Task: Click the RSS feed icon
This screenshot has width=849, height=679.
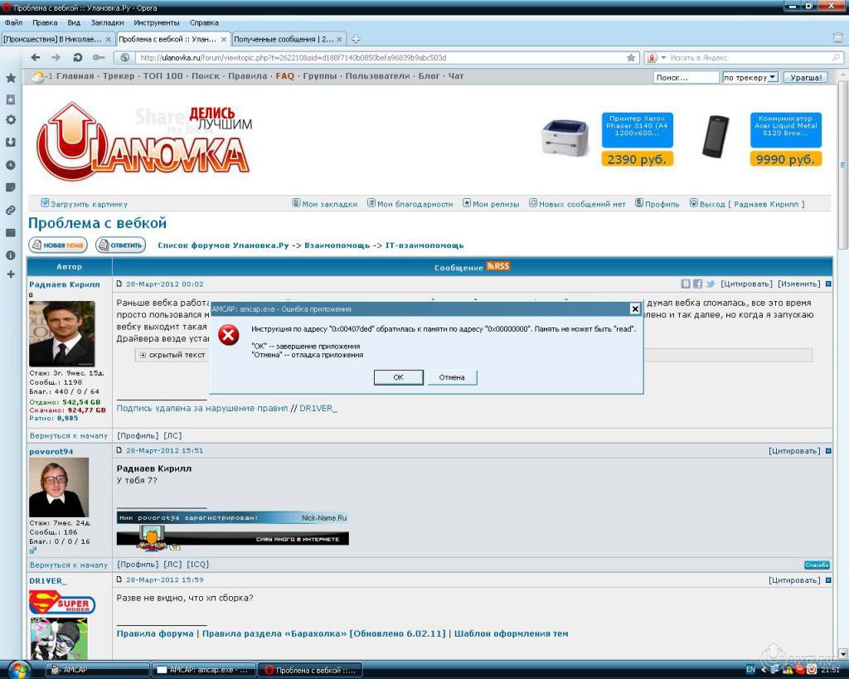Action: click(x=497, y=266)
